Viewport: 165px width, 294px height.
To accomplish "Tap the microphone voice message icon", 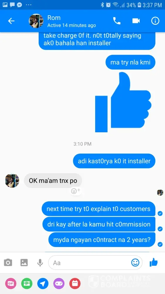I will [40, 263].
